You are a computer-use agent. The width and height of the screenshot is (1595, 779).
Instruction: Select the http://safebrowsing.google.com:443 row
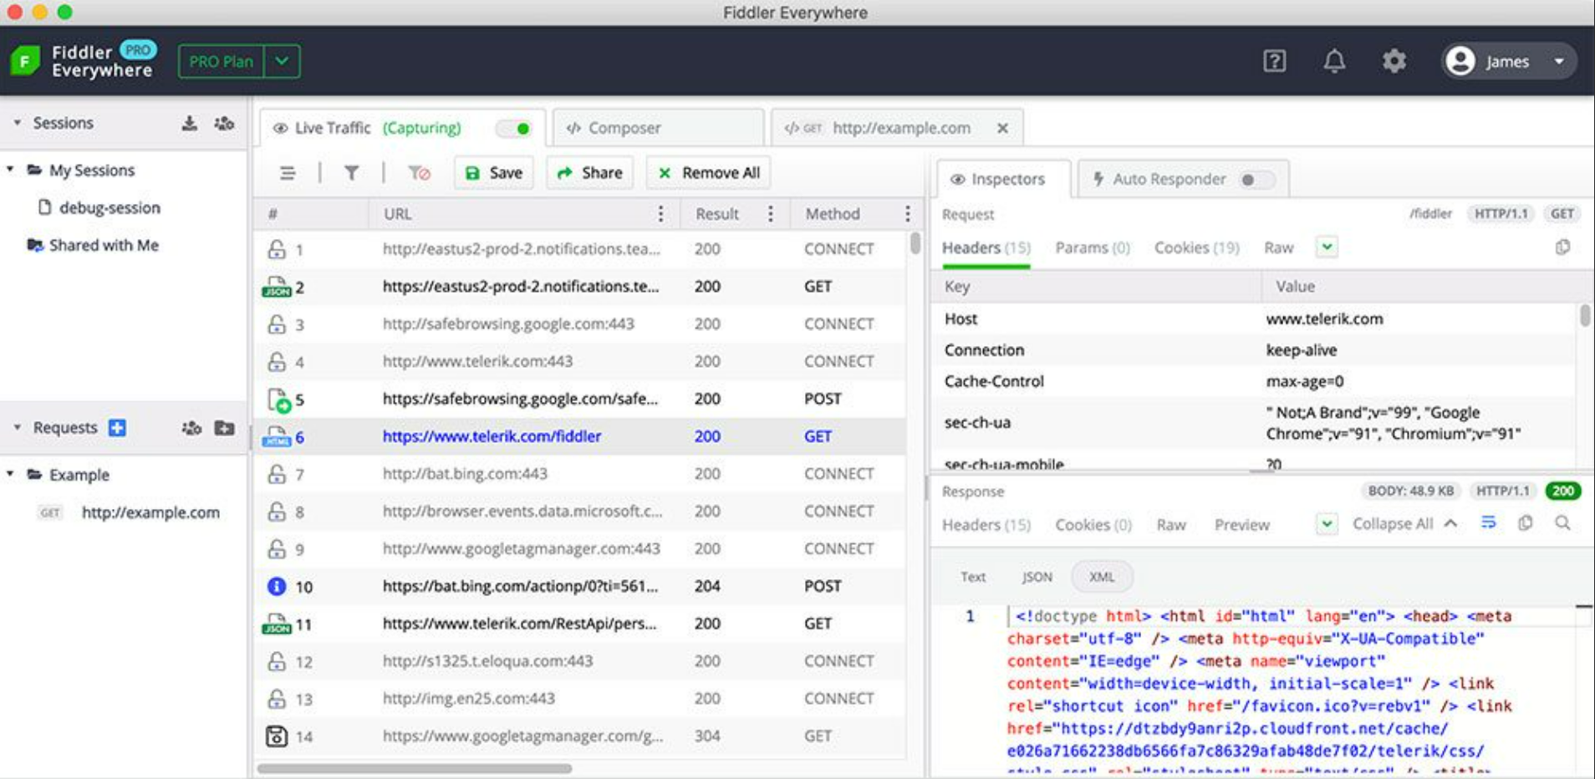click(580, 323)
